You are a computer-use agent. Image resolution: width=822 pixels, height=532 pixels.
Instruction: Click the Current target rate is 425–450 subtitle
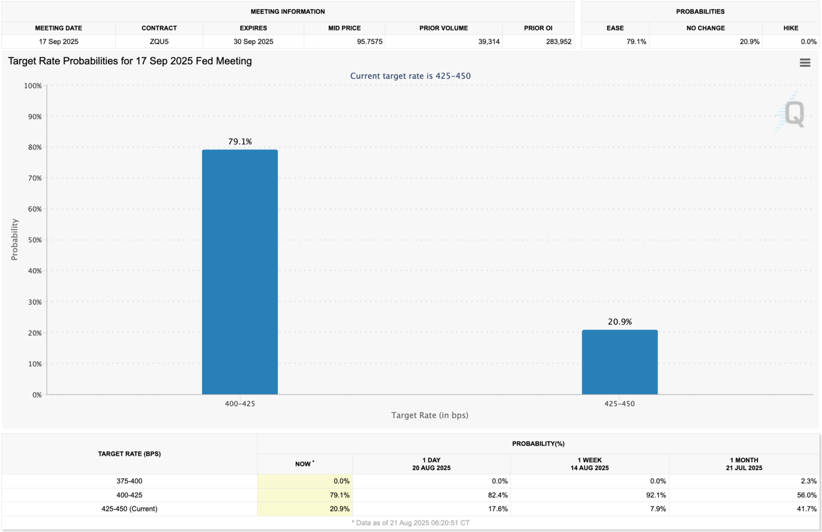coord(410,76)
